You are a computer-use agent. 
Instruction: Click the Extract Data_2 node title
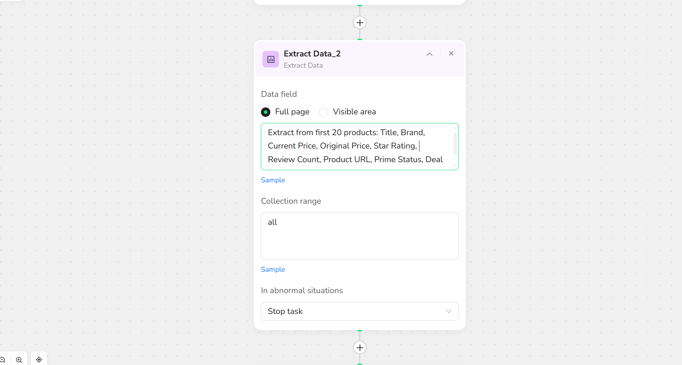312,54
